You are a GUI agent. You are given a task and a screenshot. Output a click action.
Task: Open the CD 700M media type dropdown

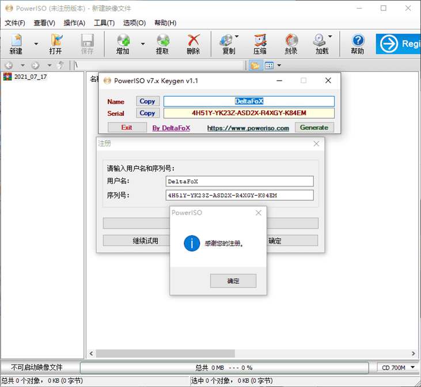pyautogui.click(x=397, y=367)
